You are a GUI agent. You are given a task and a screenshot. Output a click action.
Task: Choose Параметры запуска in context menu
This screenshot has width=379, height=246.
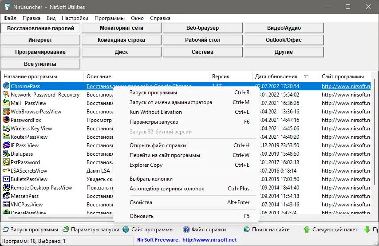coord(186,122)
